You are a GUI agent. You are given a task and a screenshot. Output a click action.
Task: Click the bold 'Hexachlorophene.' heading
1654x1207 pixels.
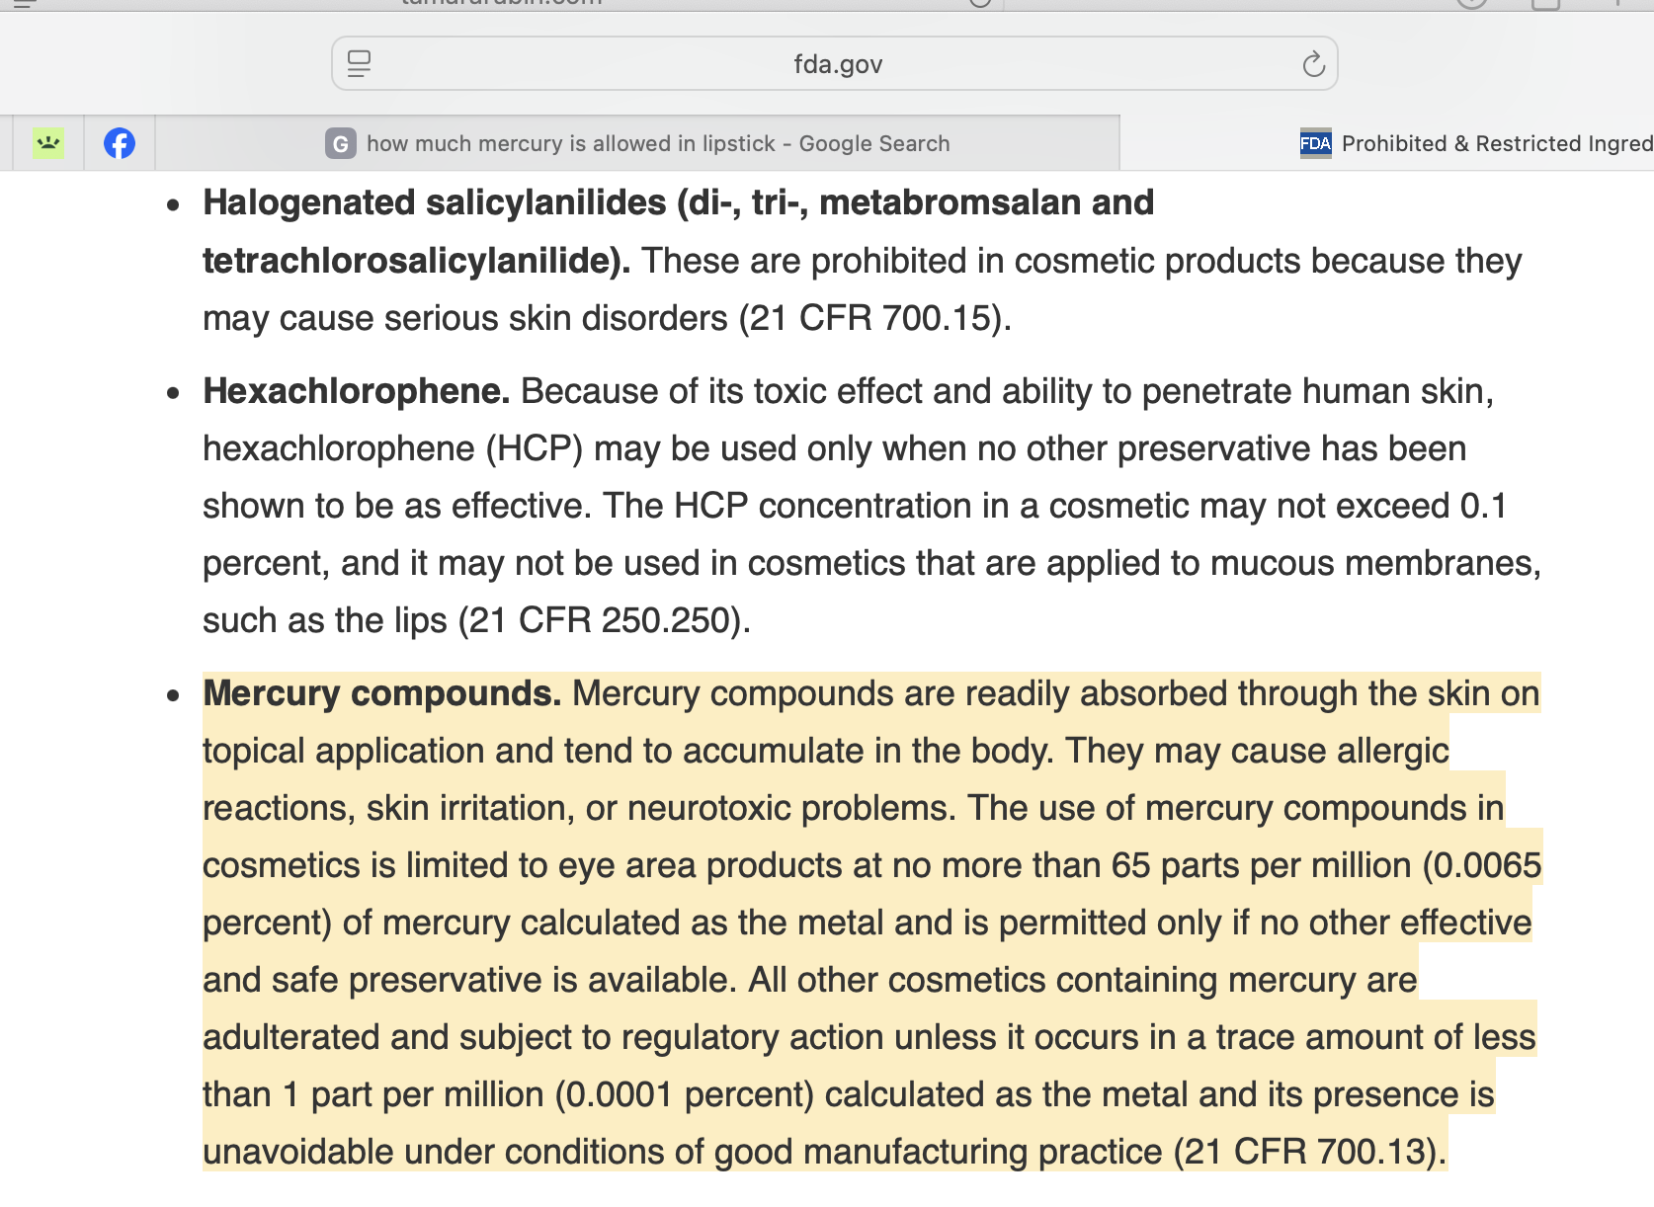click(x=356, y=391)
